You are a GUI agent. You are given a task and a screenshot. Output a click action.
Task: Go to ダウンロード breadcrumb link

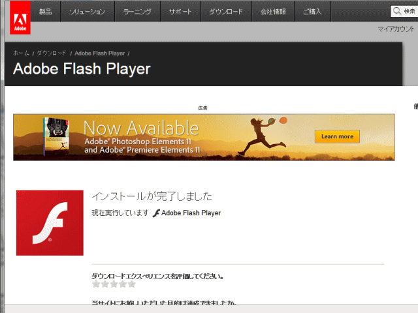51,53
